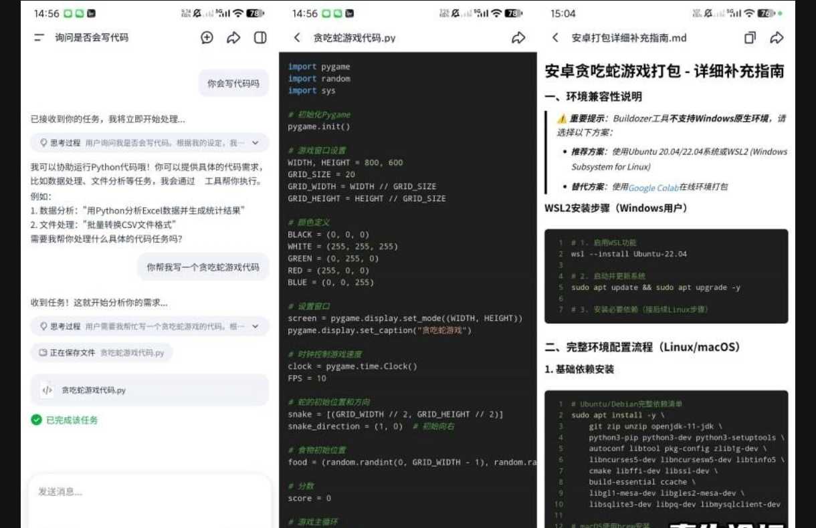The image size is (816, 528).
Task: Focus the 发送消息 input box
Action: tap(149, 492)
